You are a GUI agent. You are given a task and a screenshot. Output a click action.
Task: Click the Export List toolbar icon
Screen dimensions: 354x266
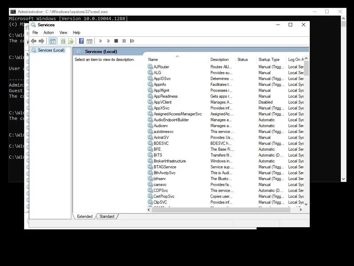click(x=71, y=41)
